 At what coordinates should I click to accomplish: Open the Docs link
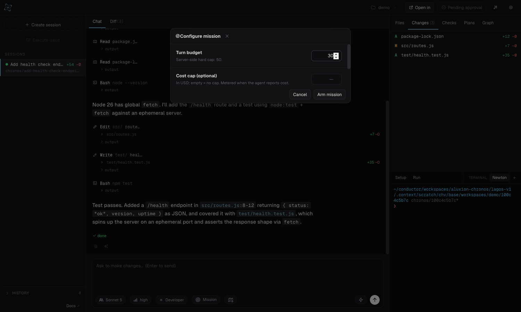point(73,306)
